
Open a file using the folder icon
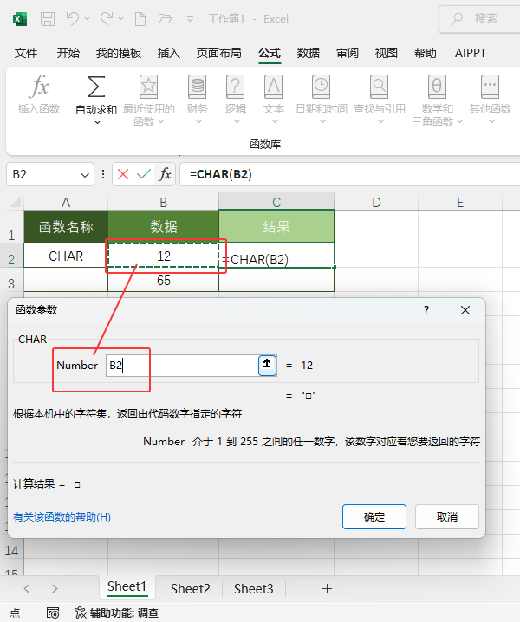[x=165, y=19]
